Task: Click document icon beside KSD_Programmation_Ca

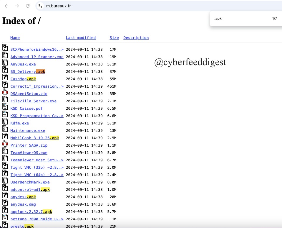Action: [x=5, y=114]
